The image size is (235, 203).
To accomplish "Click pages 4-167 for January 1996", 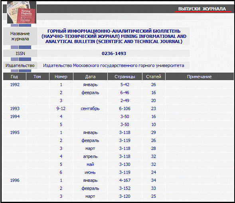I will [x=125, y=180].
